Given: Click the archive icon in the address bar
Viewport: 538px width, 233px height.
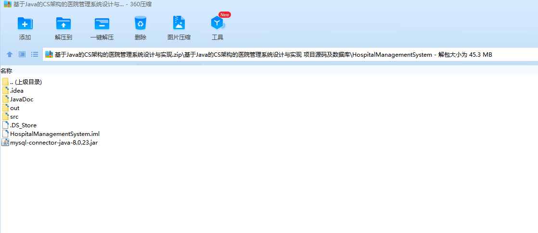Looking at the screenshot, I should click(49, 54).
